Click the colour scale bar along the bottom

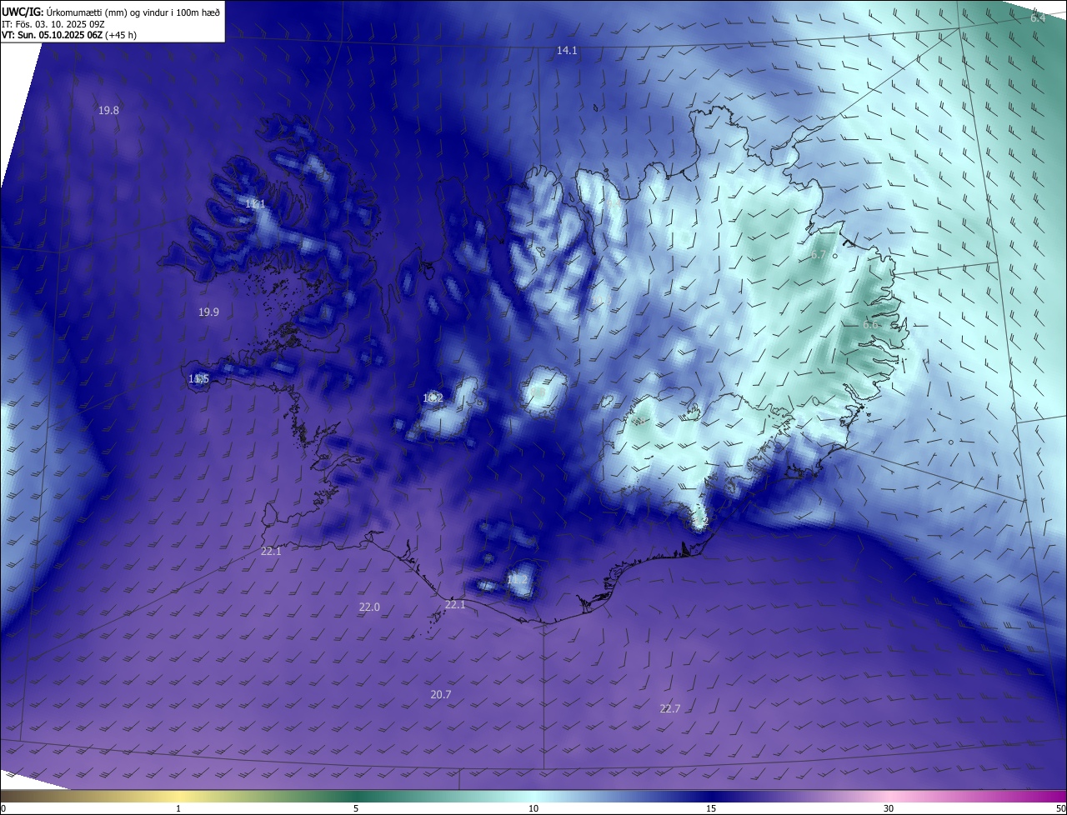point(533,796)
